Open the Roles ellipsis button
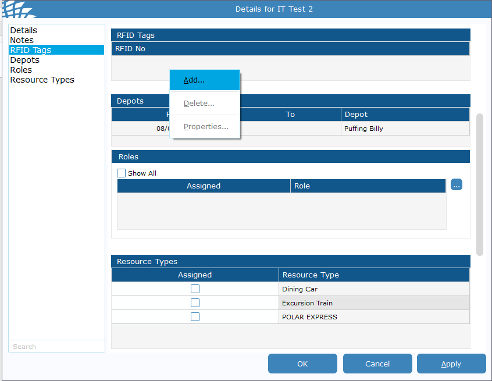The width and height of the screenshot is (492, 381). coord(456,184)
